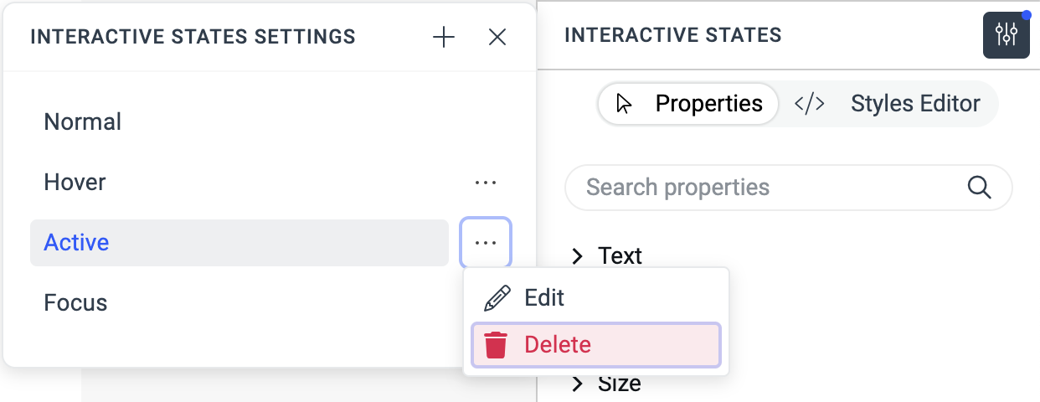Click the red trash can icon
1040x402 pixels.
point(496,344)
